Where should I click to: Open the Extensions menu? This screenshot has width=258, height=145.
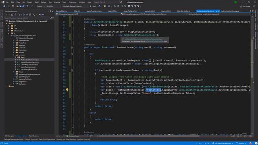click(73, 2)
